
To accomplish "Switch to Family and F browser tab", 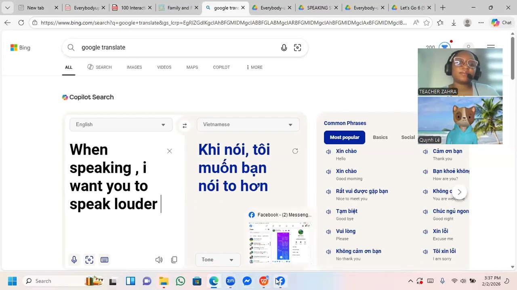I will (x=179, y=8).
